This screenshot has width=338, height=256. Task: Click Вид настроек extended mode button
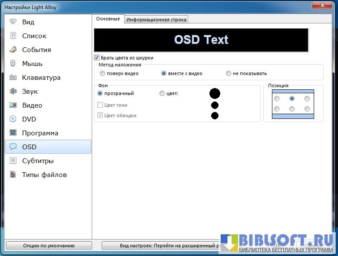(161, 246)
